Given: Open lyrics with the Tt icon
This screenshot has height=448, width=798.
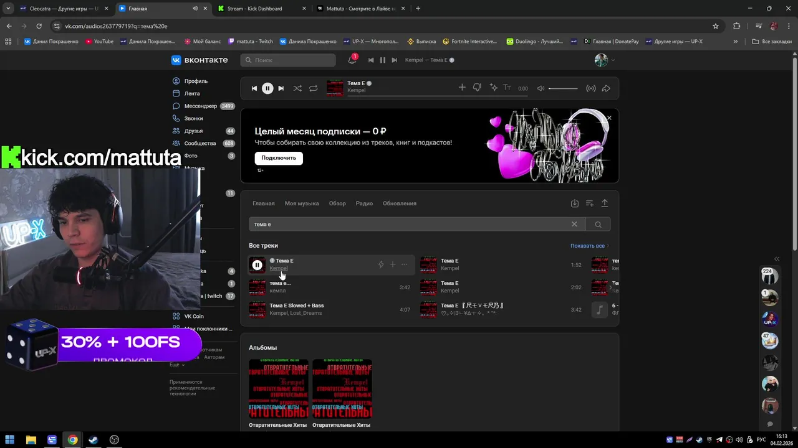Looking at the screenshot, I should pyautogui.click(x=507, y=88).
